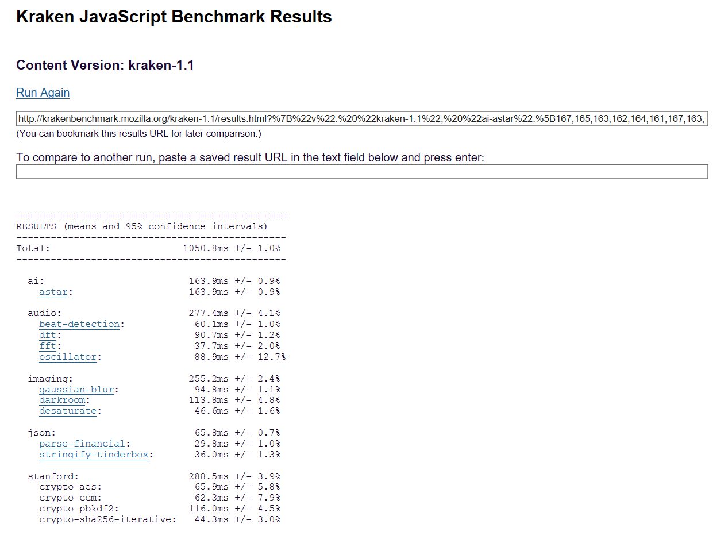Click the 'Content Version: kraken-1.1' heading

click(105, 65)
